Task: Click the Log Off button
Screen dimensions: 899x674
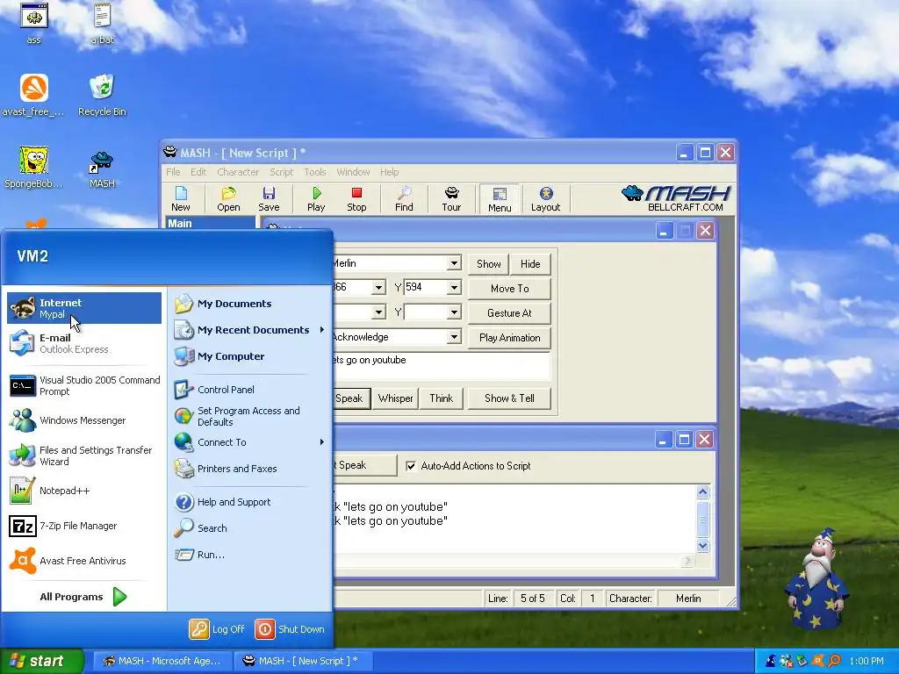Action: tap(218, 629)
